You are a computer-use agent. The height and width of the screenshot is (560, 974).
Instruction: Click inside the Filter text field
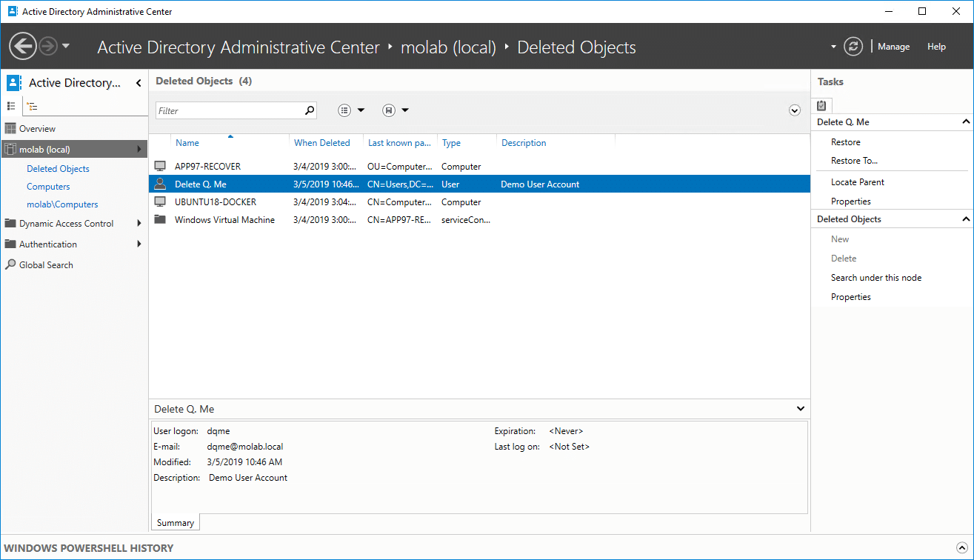[x=230, y=110]
